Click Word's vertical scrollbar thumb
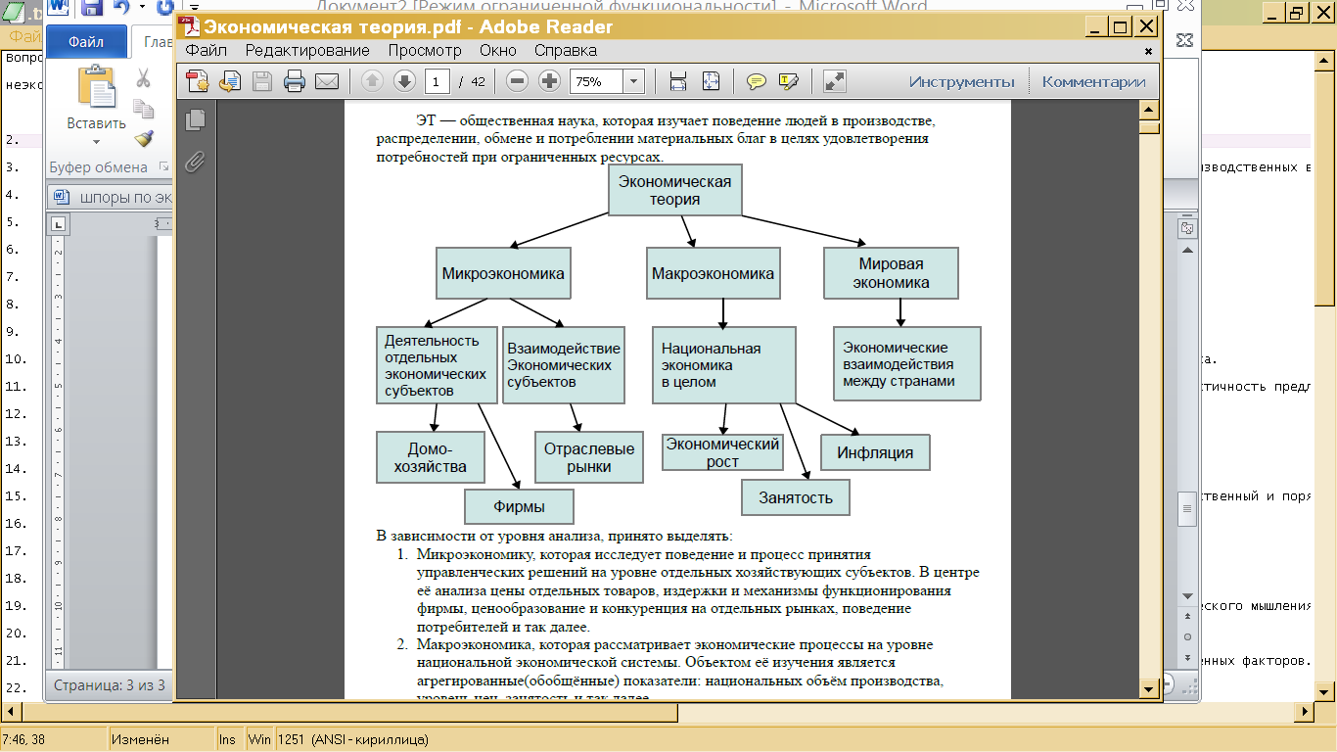Image resolution: width=1337 pixels, height=752 pixels. pos(1188,509)
